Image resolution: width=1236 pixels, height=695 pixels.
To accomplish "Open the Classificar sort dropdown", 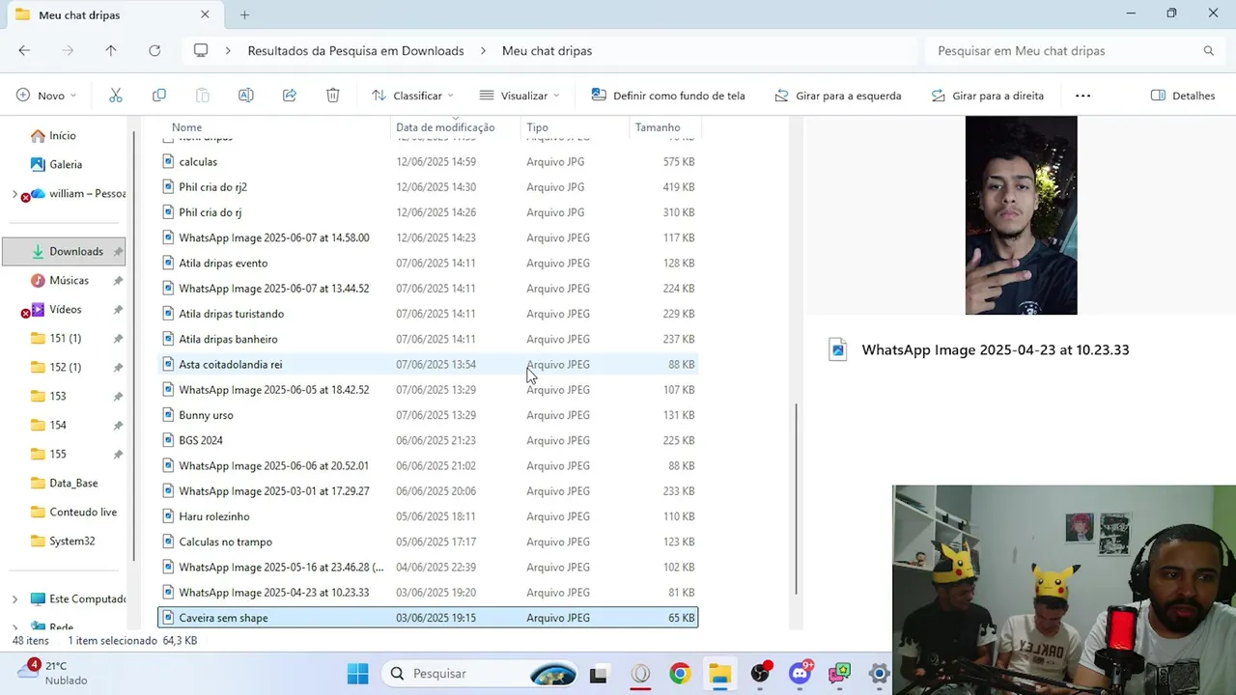I will [x=412, y=96].
